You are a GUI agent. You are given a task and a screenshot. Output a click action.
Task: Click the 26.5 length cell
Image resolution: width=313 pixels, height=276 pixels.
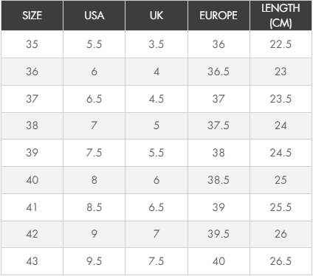click(281, 261)
